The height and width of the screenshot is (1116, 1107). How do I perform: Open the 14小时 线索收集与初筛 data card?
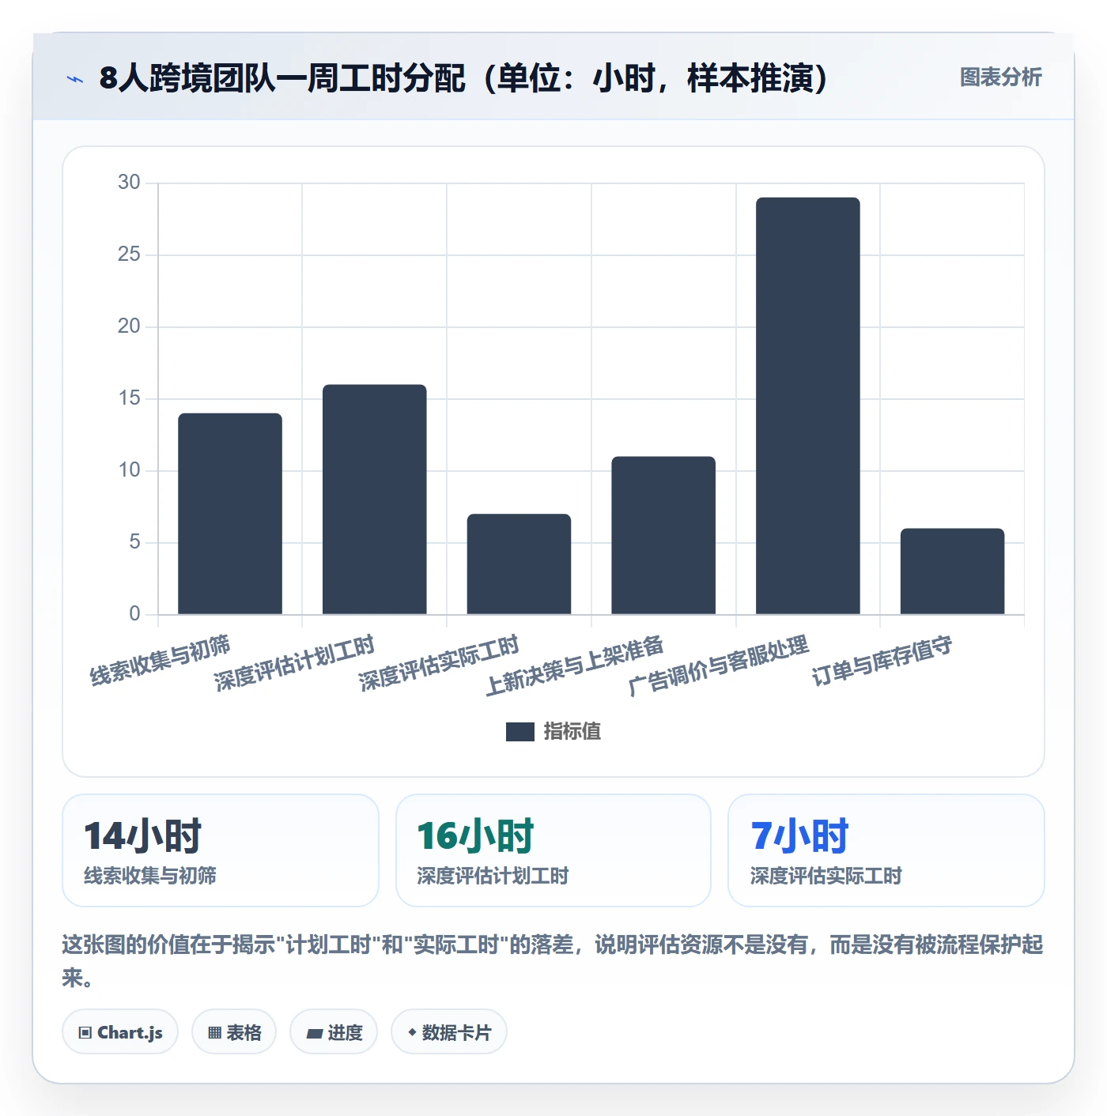tap(221, 850)
